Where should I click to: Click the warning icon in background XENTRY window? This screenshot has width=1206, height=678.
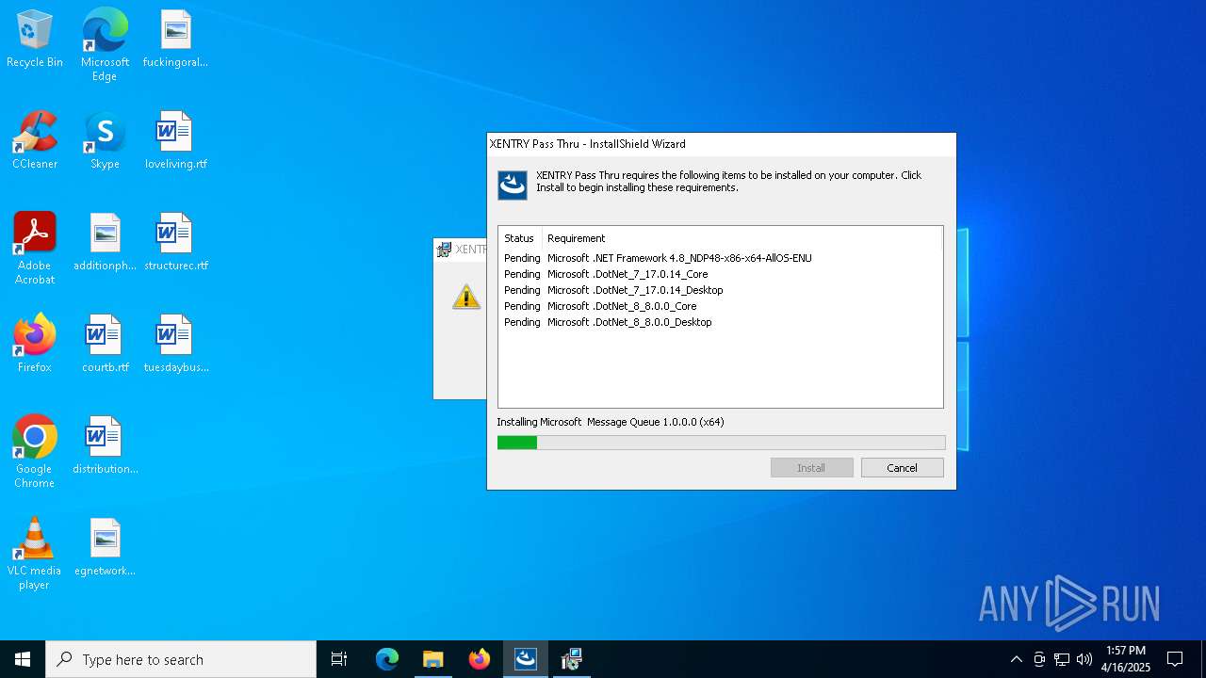[x=465, y=296]
